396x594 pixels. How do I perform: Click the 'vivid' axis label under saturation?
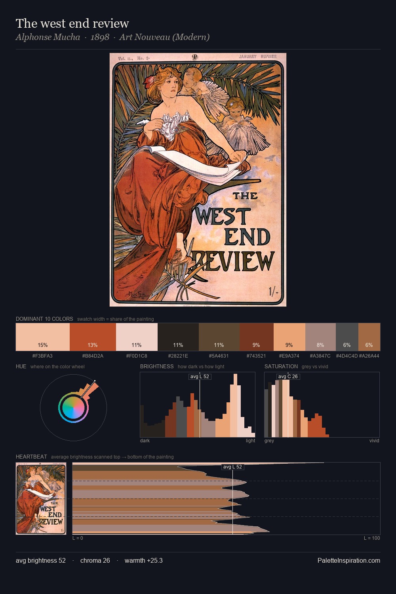click(x=374, y=441)
